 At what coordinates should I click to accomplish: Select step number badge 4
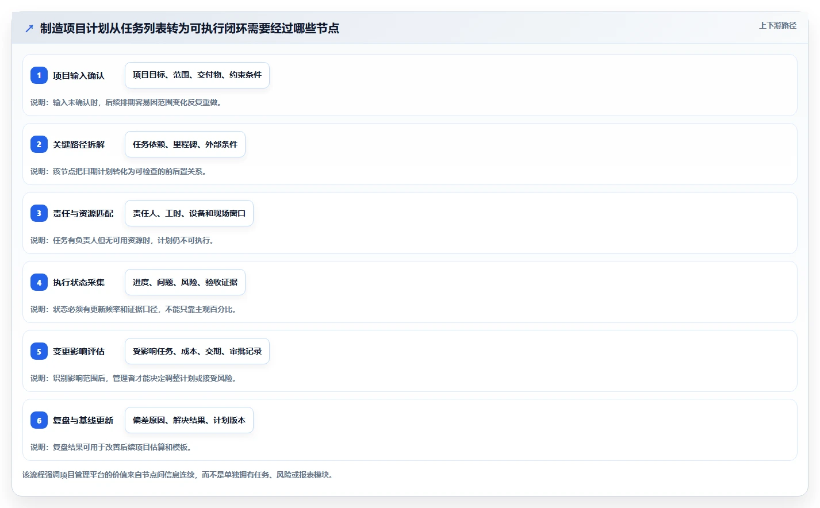(x=39, y=282)
